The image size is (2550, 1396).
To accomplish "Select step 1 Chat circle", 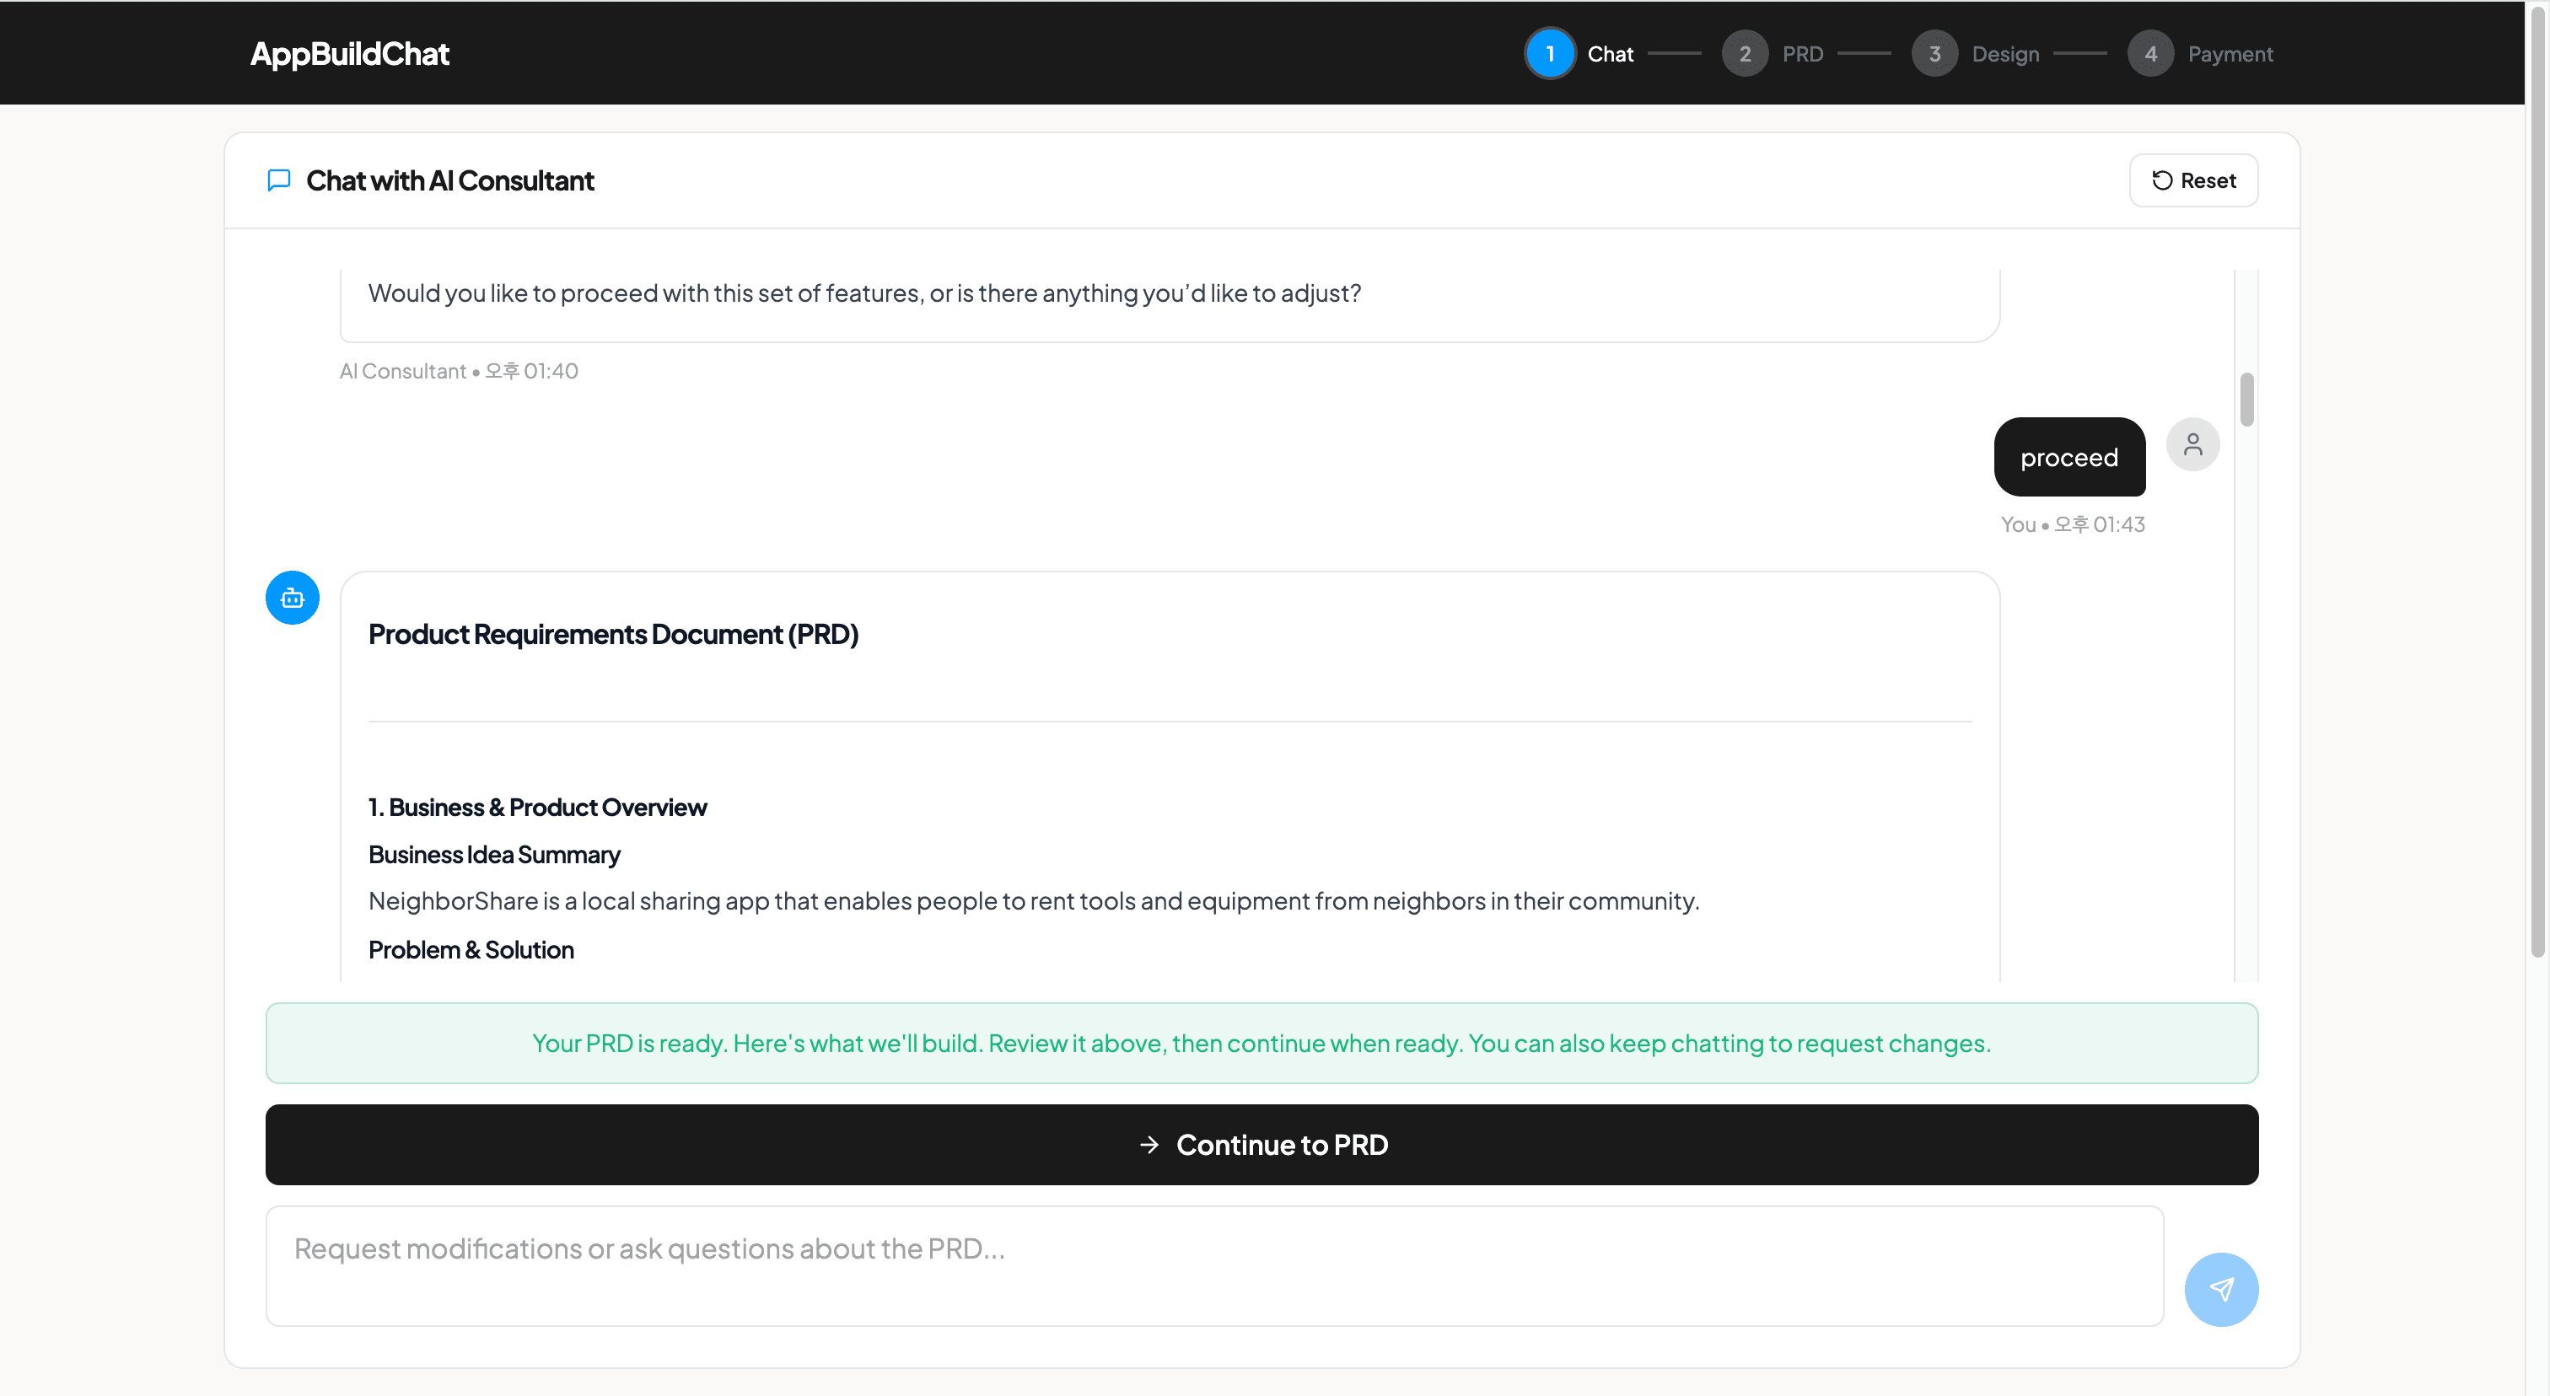I will point(1550,53).
